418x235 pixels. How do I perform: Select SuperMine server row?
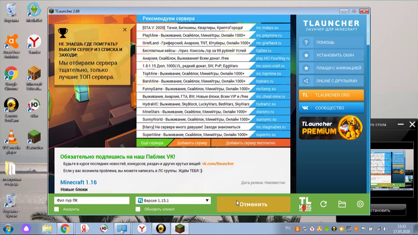(x=213, y=135)
